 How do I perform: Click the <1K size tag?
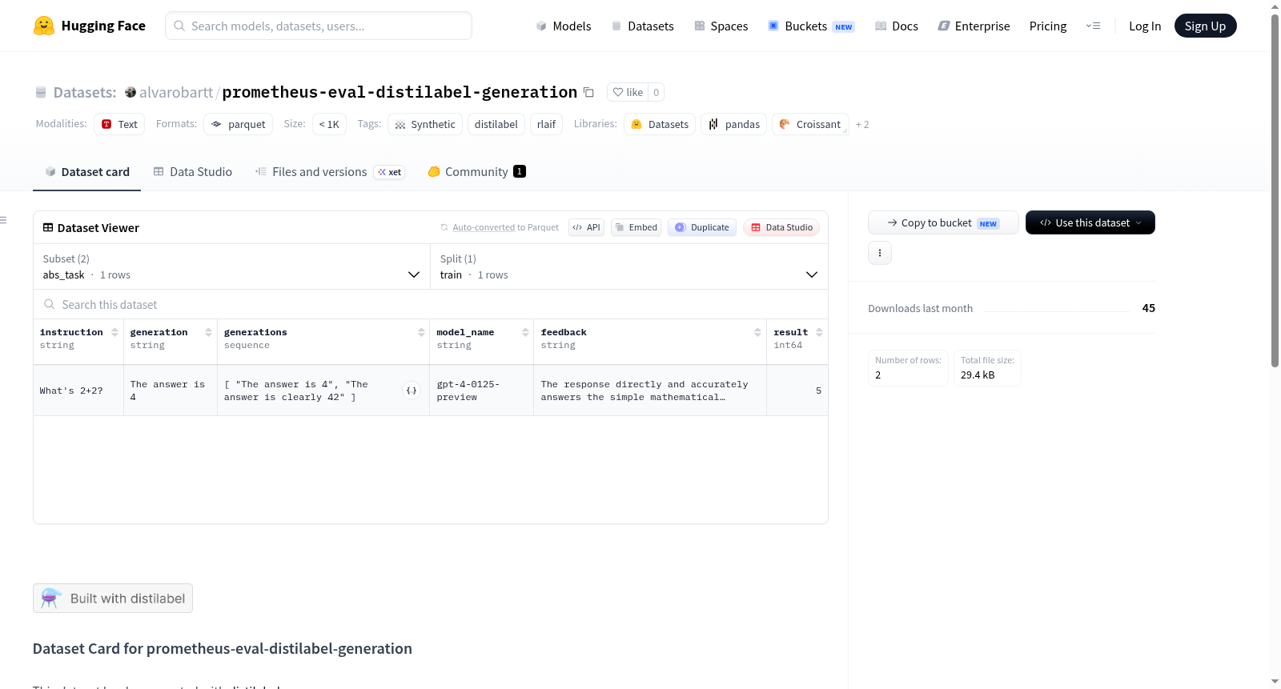329,124
